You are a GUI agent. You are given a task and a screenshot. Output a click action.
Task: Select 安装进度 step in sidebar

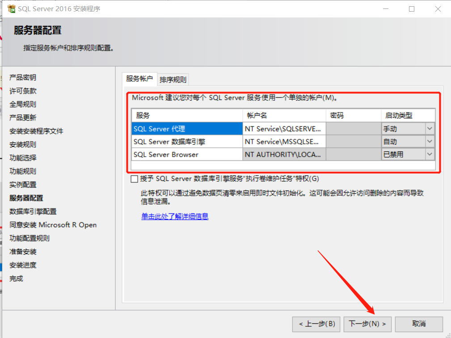click(x=23, y=265)
